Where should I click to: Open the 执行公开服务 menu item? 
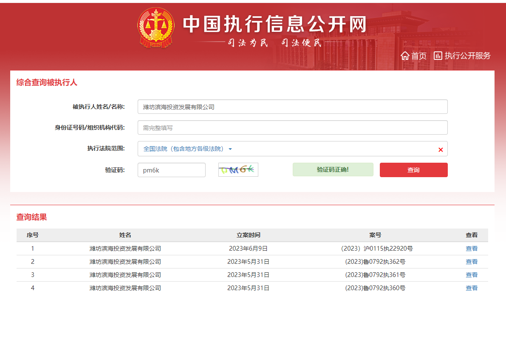pyautogui.click(x=467, y=56)
